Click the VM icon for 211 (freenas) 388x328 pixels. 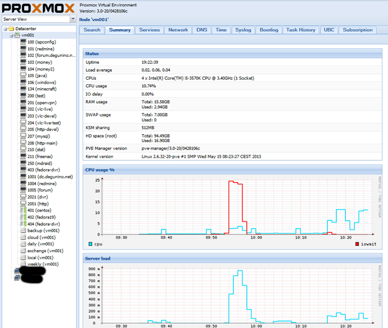[x=24, y=156]
